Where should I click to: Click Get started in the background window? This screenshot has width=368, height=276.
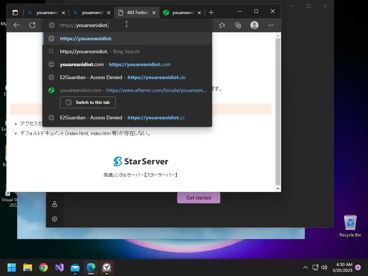point(198,198)
